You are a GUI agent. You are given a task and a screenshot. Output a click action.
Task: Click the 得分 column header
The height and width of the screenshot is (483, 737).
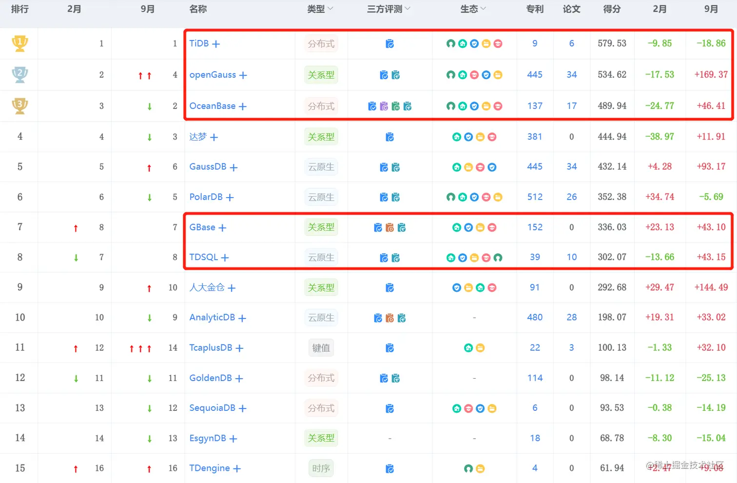612,9
